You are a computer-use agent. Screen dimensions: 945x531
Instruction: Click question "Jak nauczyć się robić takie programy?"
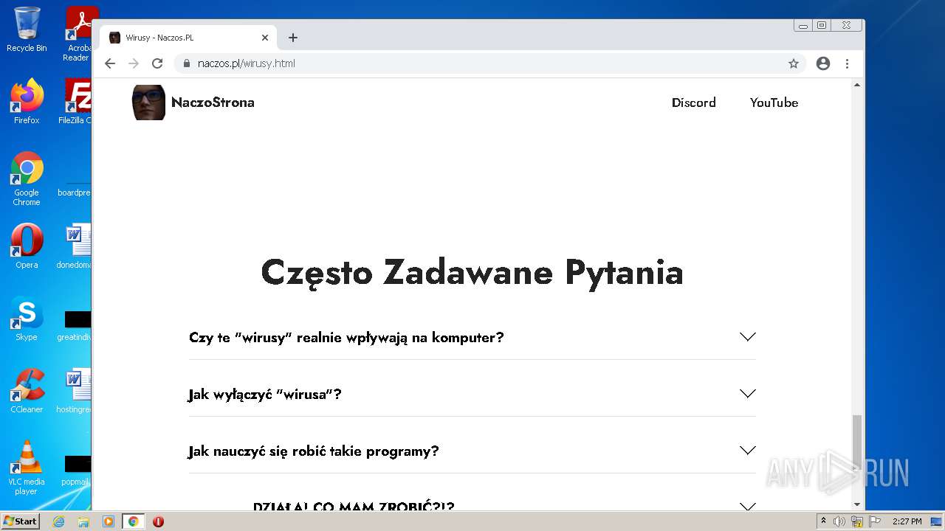pyautogui.click(x=314, y=451)
